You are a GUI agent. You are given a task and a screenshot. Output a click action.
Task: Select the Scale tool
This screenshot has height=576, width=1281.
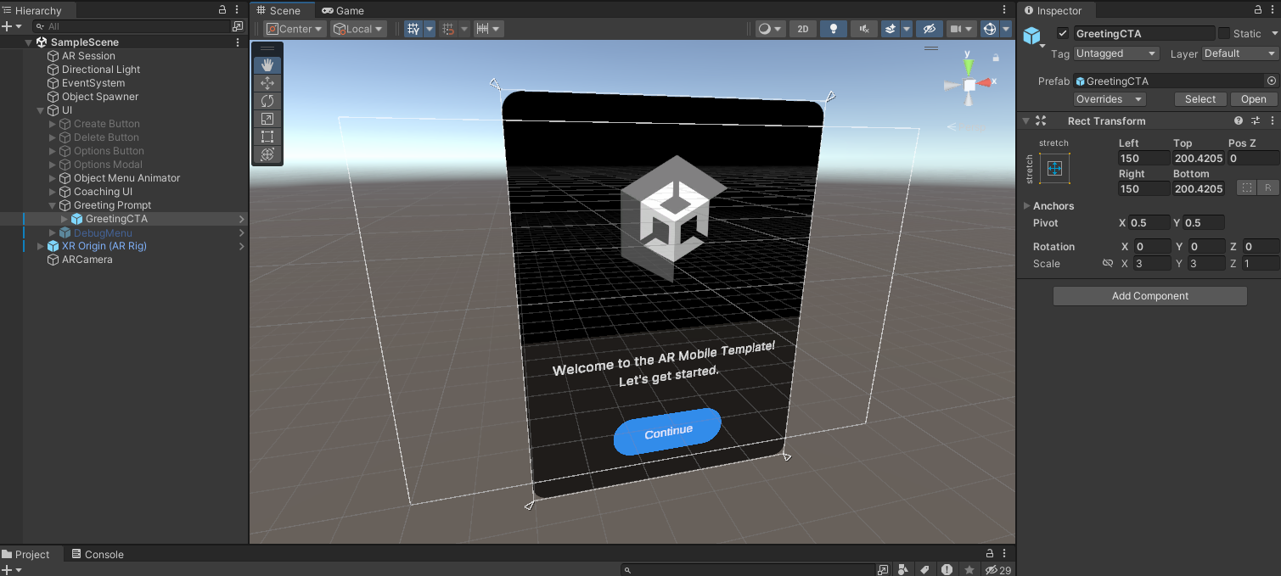[x=267, y=118]
